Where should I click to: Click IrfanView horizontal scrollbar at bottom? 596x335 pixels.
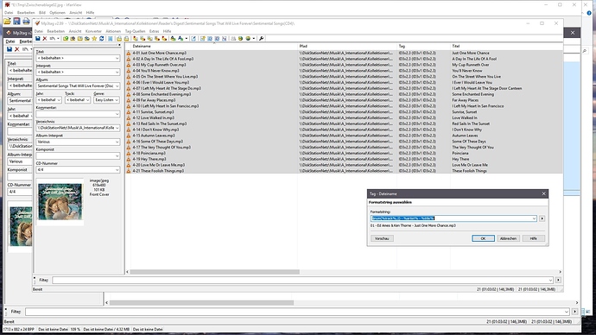click(201, 303)
